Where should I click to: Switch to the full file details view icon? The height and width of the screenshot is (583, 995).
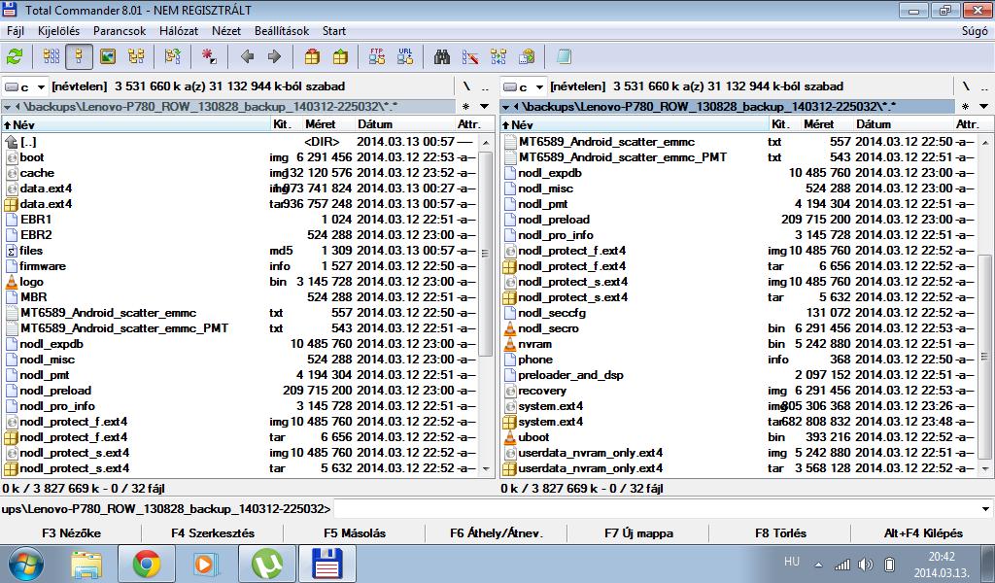coord(79,57)
